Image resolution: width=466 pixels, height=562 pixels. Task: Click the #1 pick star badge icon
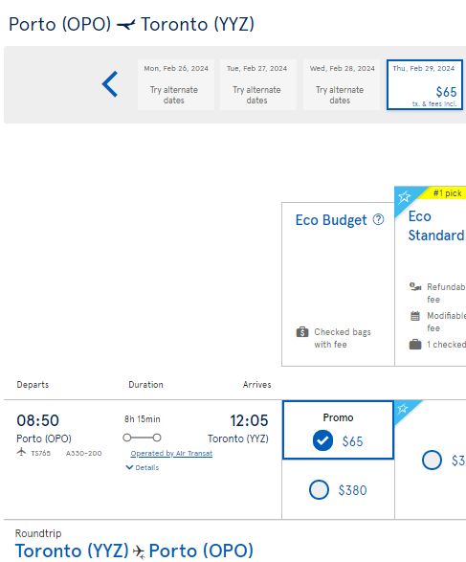click(405, 196)
